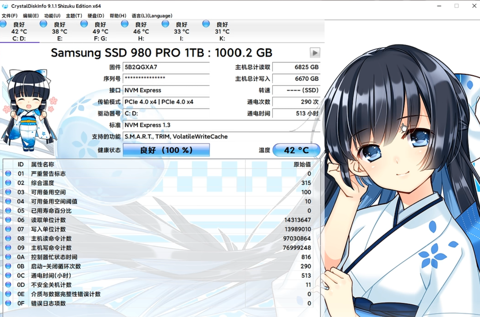This screenshot has height=317, width=480.
Task: Click the 42 °C temperature button
Action: coord(296,150)
